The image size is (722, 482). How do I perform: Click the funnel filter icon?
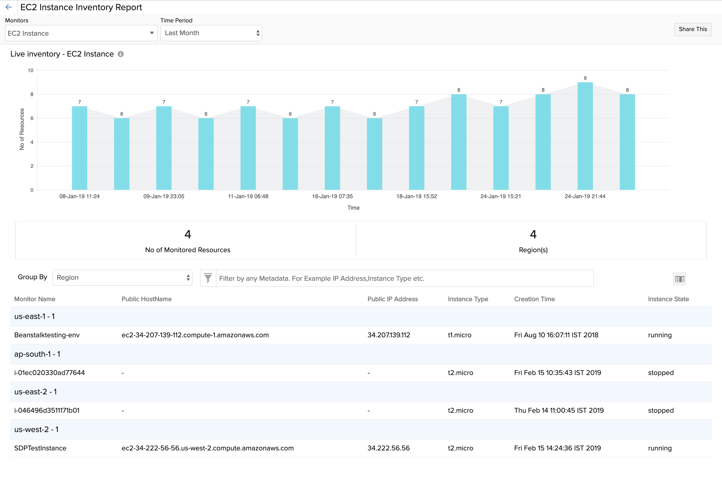tap(208, 278)
